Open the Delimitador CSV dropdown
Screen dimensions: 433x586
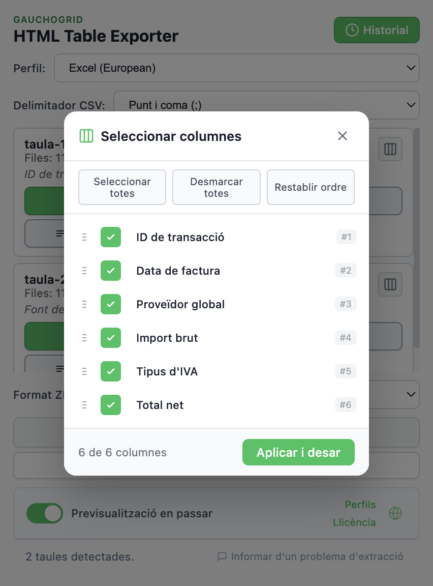(266, 105)
